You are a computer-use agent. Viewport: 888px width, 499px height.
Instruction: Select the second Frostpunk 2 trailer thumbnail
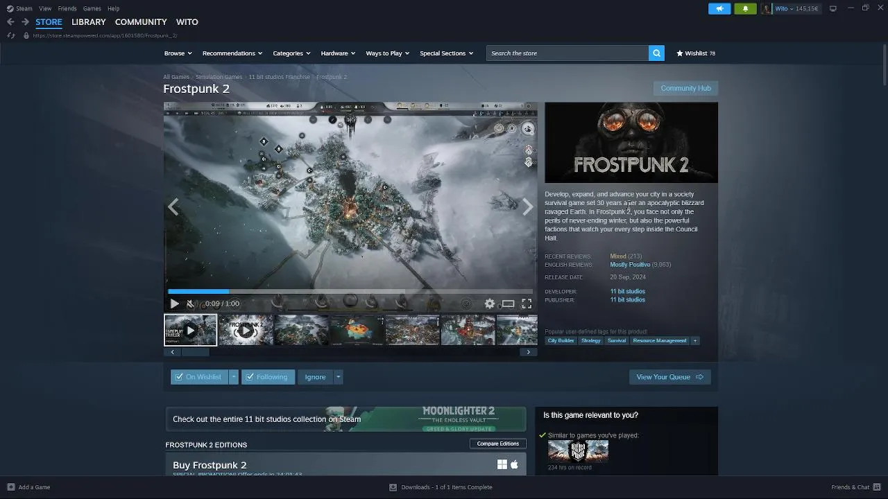246,330
